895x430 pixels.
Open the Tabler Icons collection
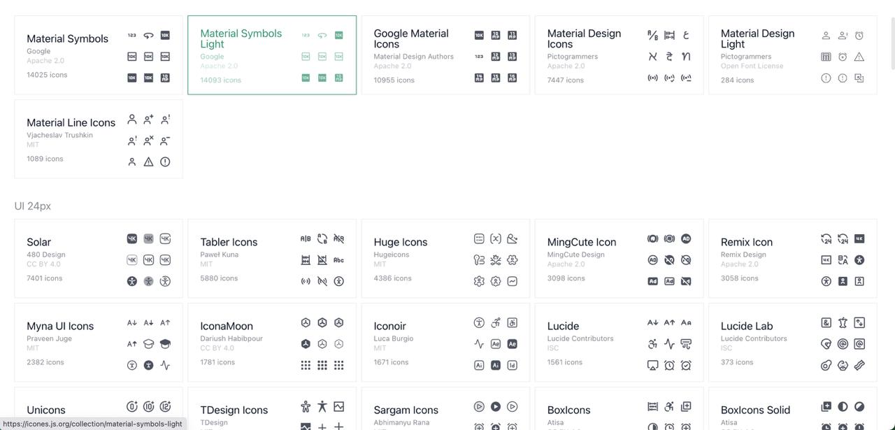coord(272,259)
